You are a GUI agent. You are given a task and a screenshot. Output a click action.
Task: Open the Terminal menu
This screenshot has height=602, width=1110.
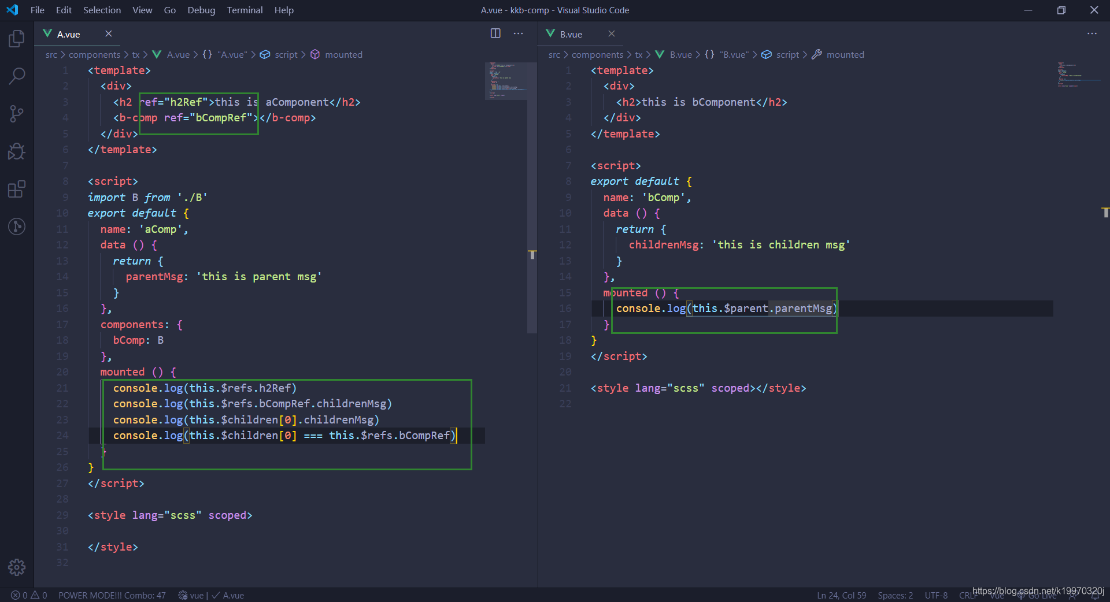pos(245,10)
